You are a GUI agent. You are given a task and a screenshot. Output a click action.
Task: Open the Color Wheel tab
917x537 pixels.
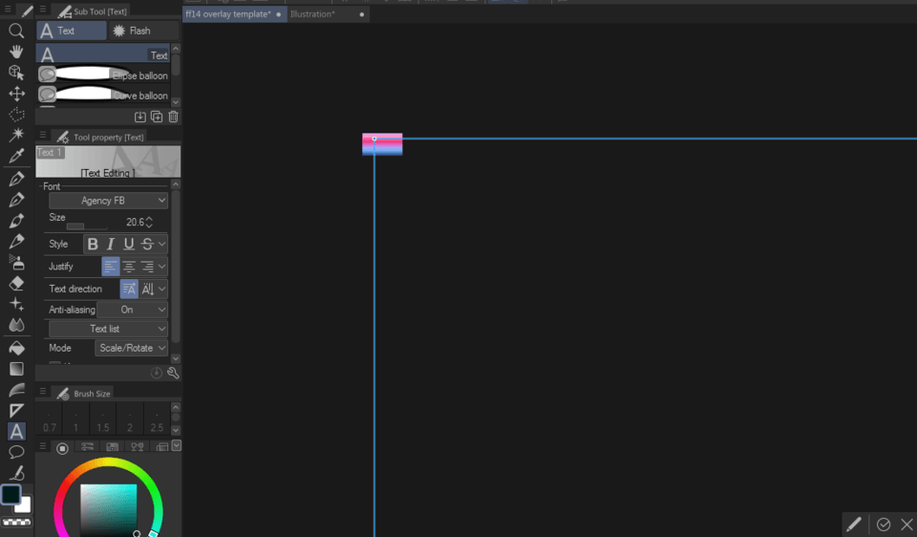tap(62, 448)
